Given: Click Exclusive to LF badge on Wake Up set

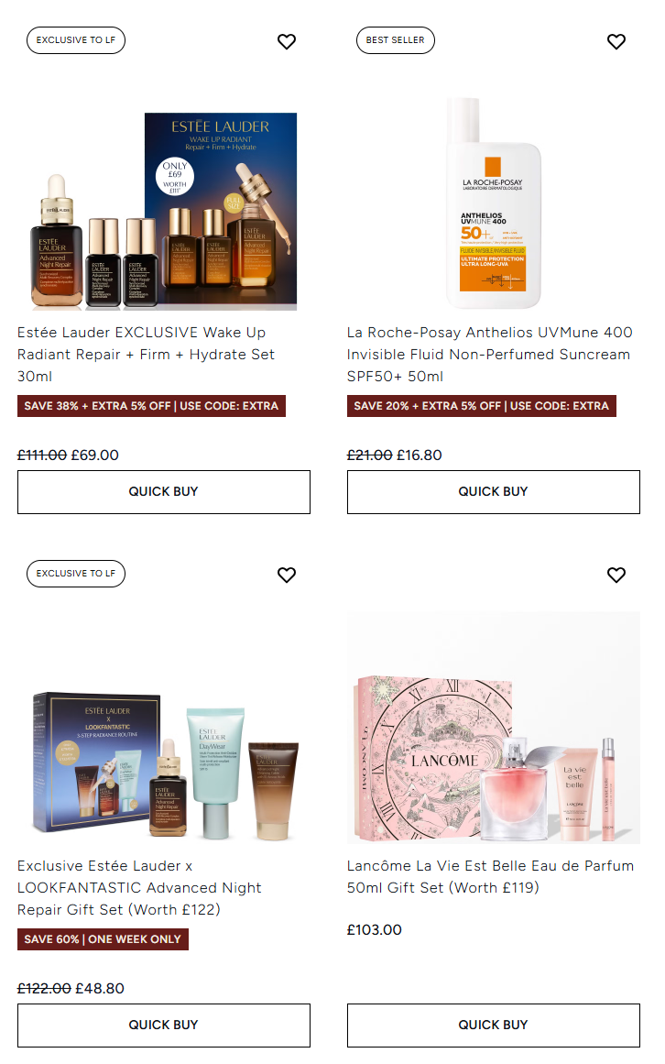Looking at the screenshot, I should 76,40.
